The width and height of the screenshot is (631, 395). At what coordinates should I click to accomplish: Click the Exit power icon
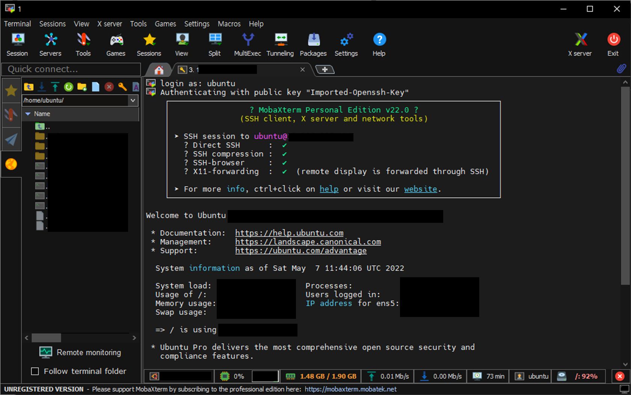pos(614,45)
